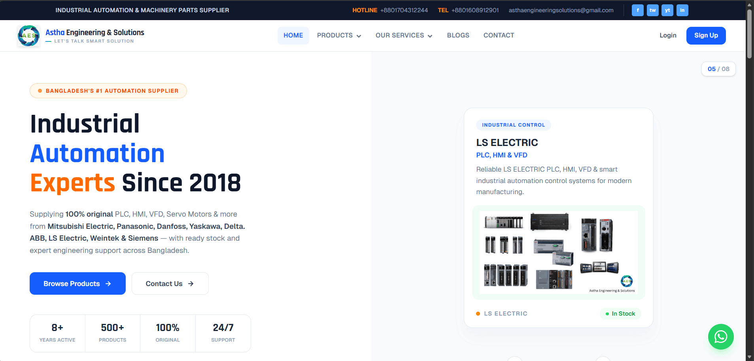
Task: Click the Let's Talk Smart Solution tagline
Action: tap(94, 41)
